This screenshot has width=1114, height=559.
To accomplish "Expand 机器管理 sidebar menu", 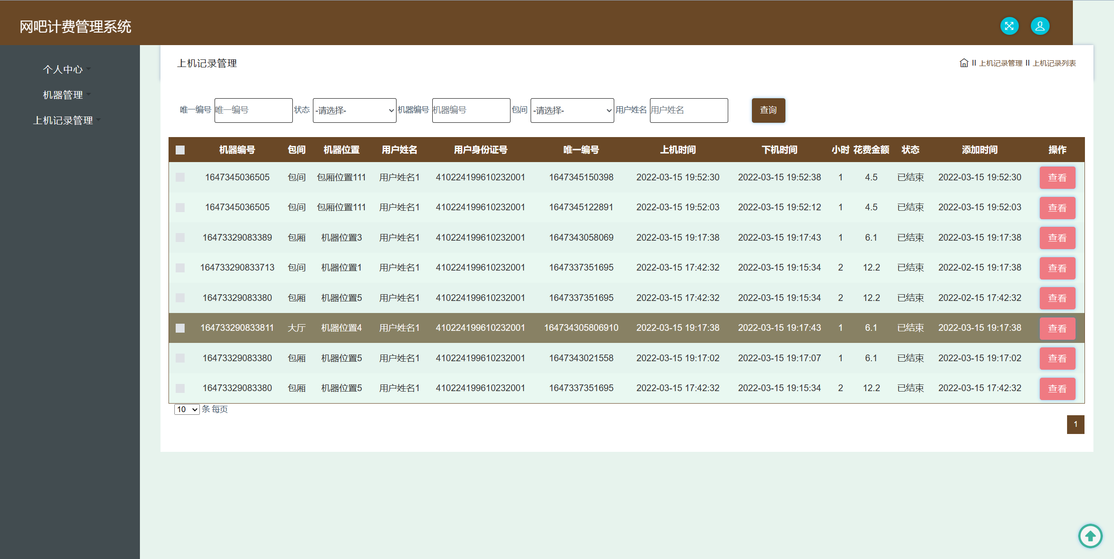I will 63,95.
